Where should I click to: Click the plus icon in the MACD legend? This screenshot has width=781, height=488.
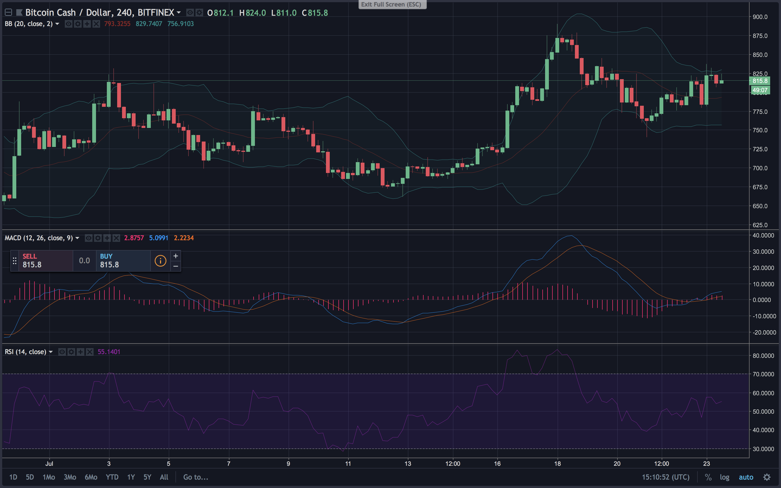(x=107, y=238)
